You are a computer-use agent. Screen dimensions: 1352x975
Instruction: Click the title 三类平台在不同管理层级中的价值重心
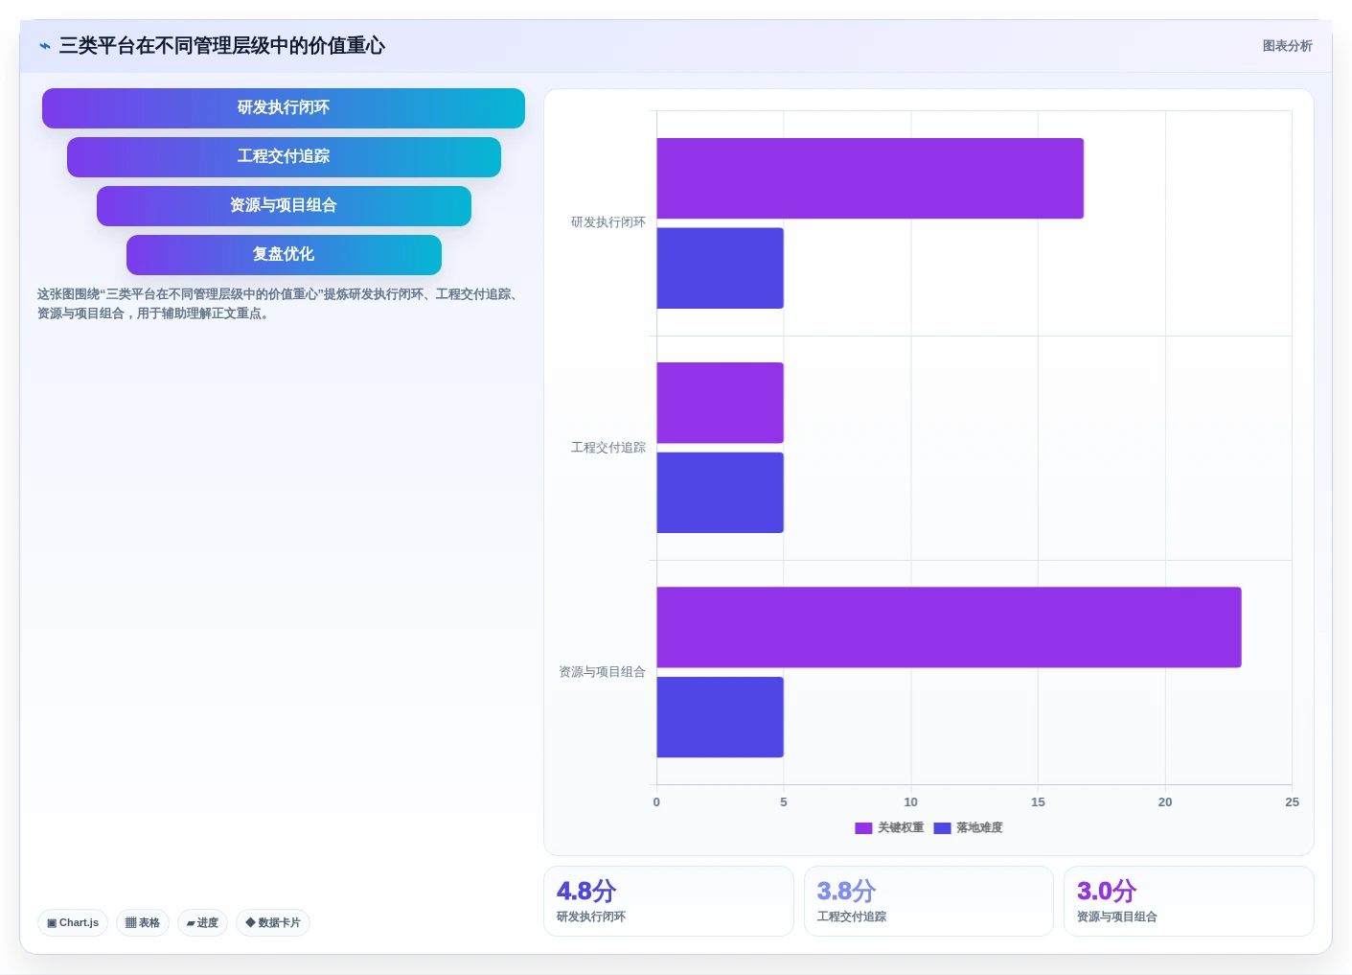pos(222,46)
